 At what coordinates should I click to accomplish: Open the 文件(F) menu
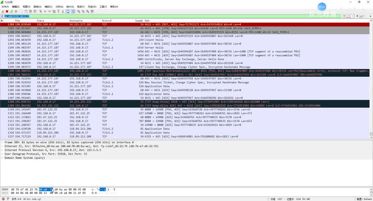tap(5, 7)
